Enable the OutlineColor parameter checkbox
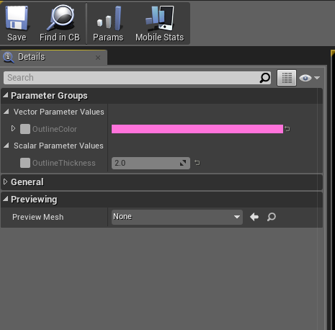Viewport: 335px width, 330px height. 25,129
